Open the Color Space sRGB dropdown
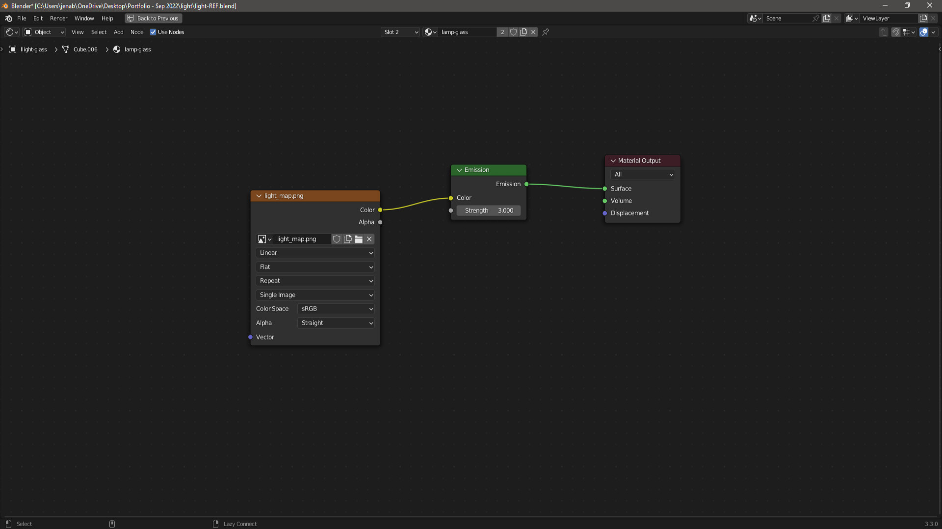The width and height of the screenshot is (942, 529). pyautogui.click(x=336, y=309)
